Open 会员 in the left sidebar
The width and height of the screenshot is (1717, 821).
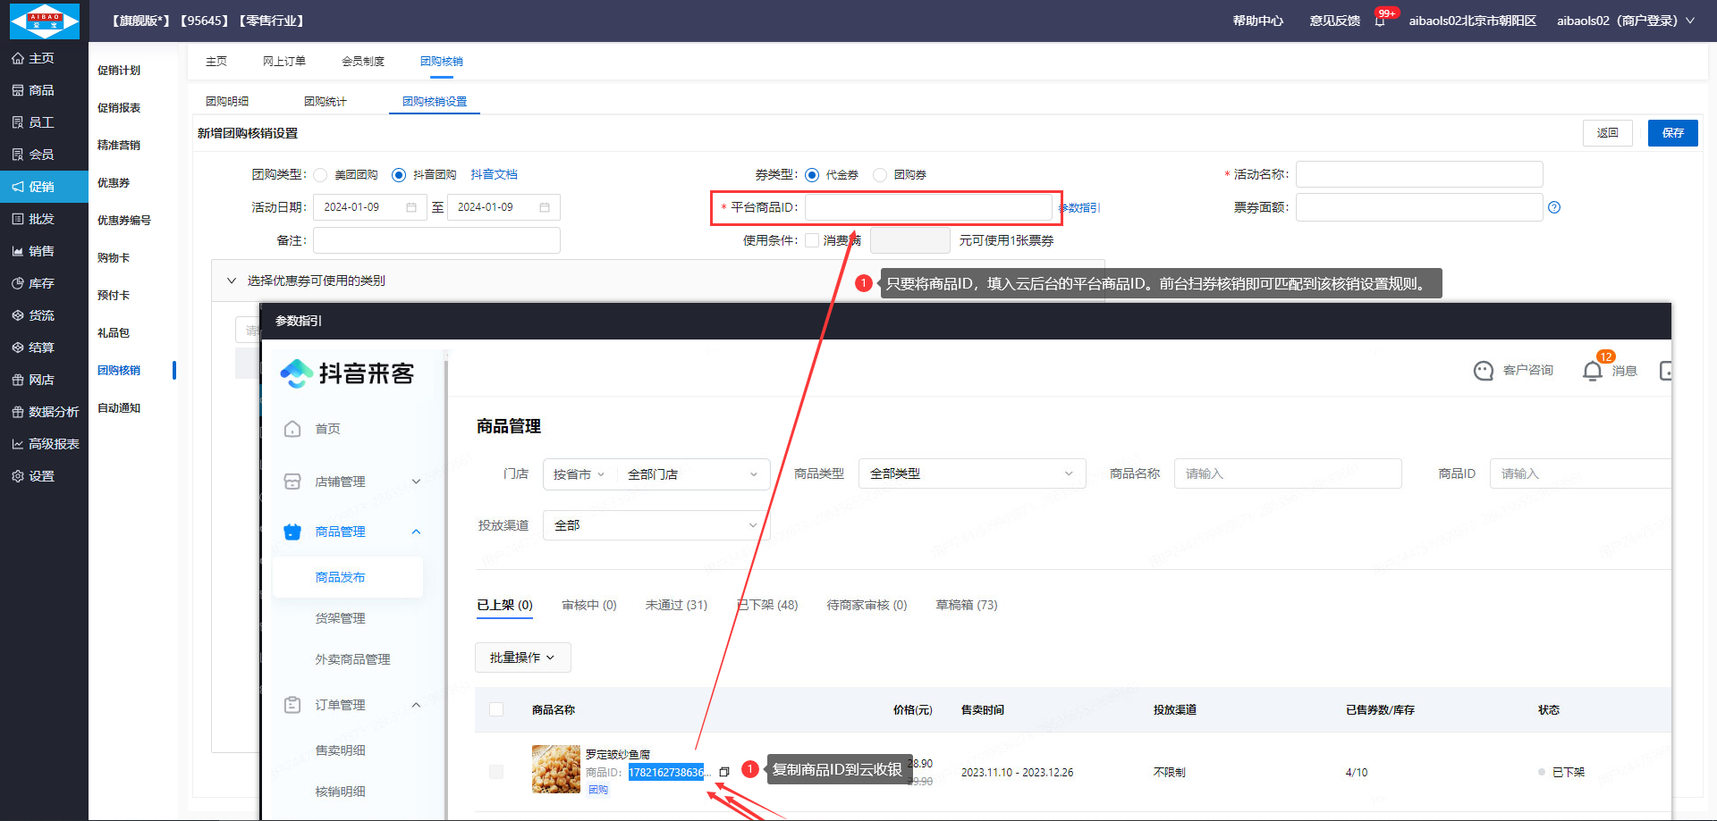[x=33, y=155]
